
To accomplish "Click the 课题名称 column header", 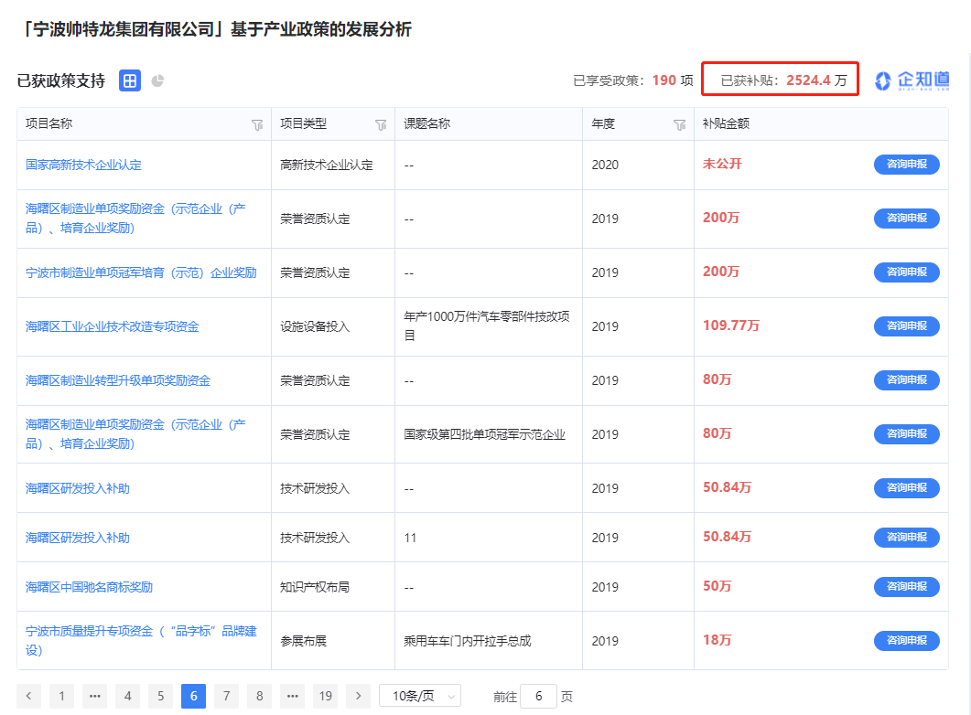I will (427, 123).
